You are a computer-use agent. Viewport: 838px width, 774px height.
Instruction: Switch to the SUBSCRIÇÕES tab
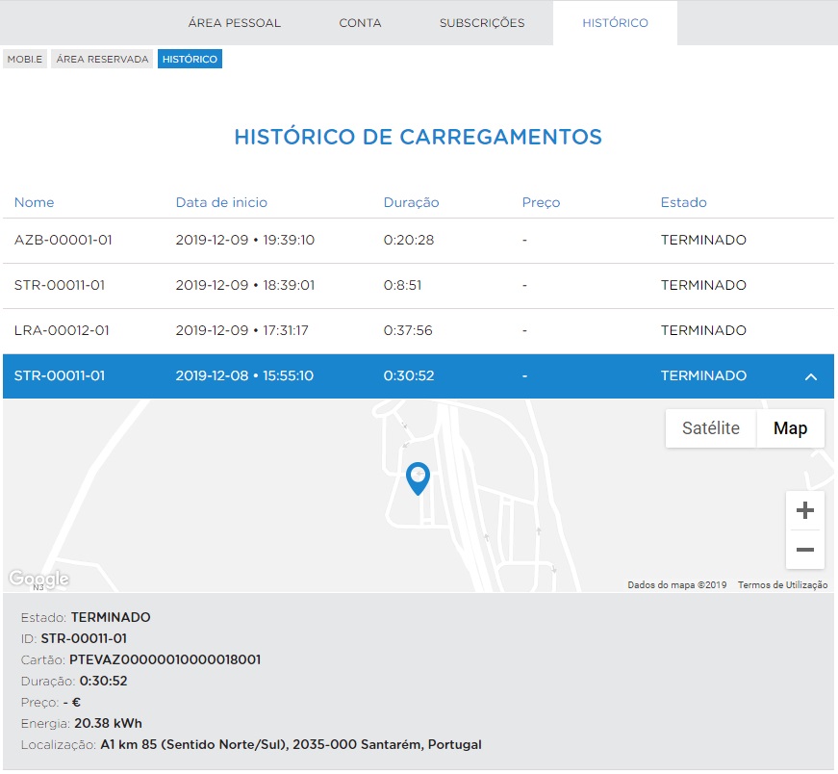482,23
